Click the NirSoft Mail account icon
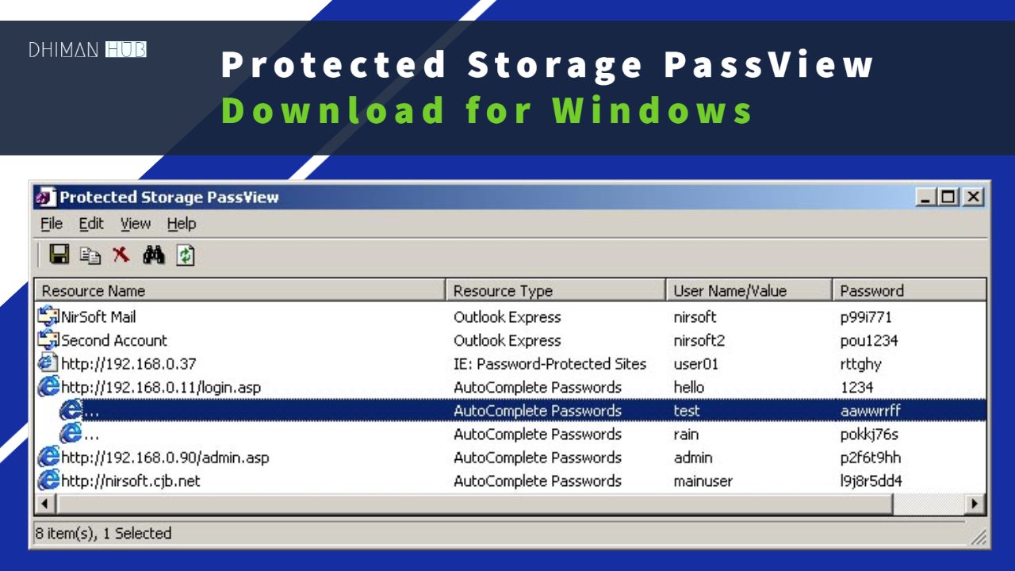The height and width of the screenshot is (571, 1015). point(49,316)
